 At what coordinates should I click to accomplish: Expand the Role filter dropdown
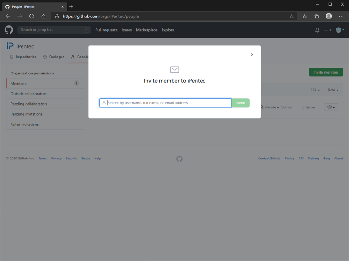pos(333,90)
